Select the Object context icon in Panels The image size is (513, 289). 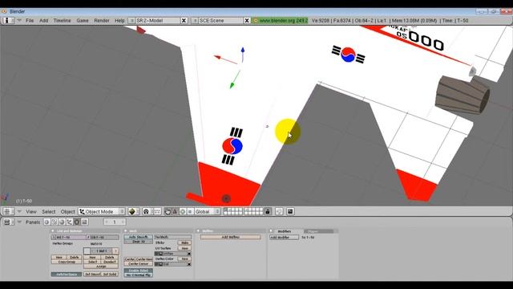click(x=70, y=222)
